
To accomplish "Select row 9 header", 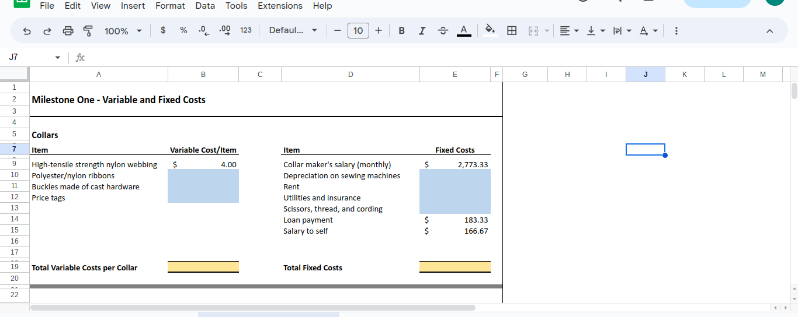I will pos(15,164).
